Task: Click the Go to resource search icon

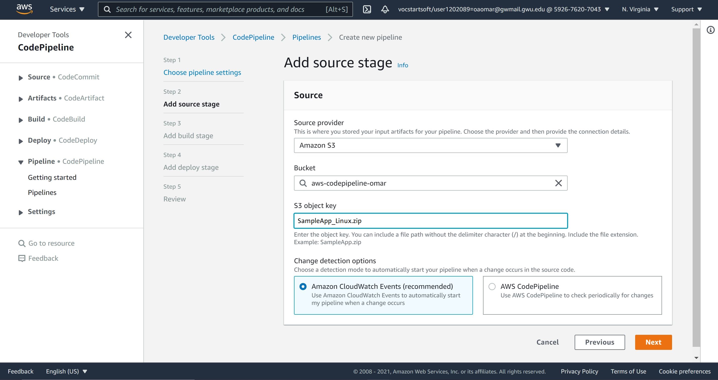Action: (x=22, y=243)
